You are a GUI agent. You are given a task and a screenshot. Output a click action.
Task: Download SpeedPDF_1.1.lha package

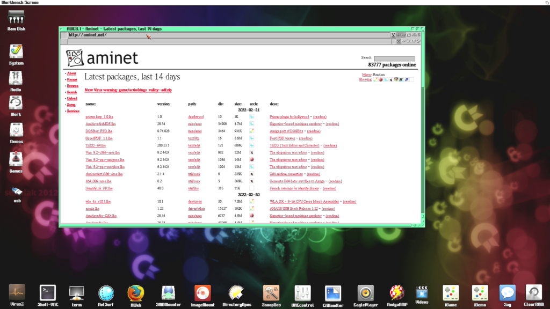pos(99,138)
